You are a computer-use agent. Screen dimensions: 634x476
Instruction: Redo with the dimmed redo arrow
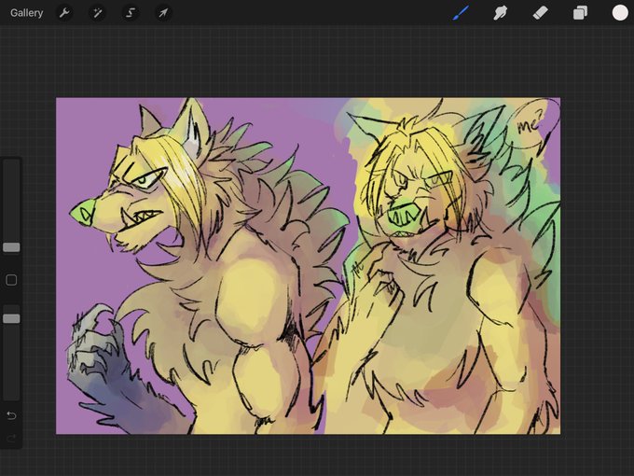click(11, 437)
